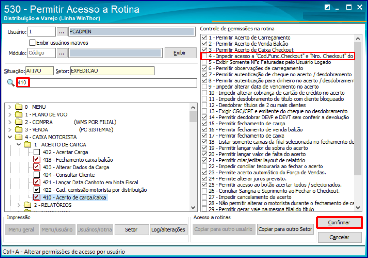Toggle permission 9 - Impedir alterar data de vencimento
Image resolution: width=368 pixels, height=258 pixels.
click(x=204, y=87)
